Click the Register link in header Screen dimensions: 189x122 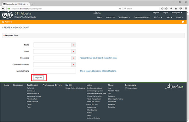click(156, 13)
